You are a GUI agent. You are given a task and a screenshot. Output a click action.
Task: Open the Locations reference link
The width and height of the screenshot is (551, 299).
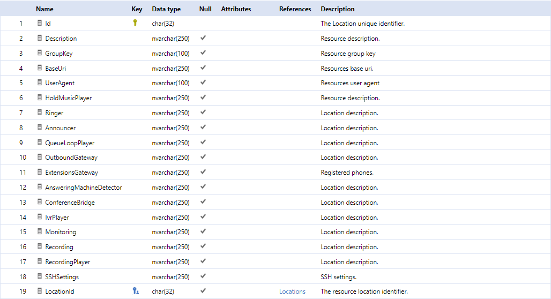coord(292,291)
